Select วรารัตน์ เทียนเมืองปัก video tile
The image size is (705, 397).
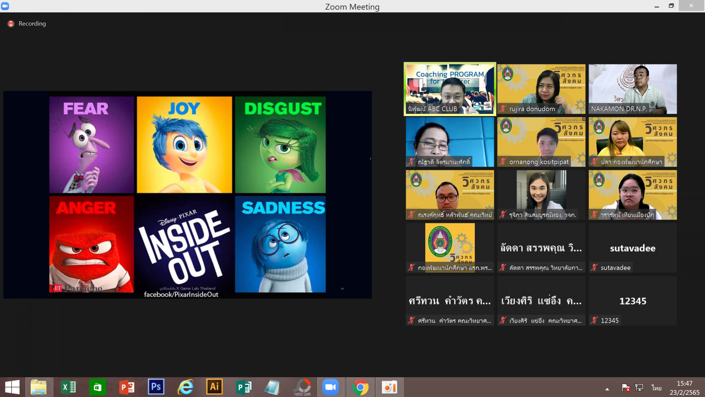tap(633, 195)
